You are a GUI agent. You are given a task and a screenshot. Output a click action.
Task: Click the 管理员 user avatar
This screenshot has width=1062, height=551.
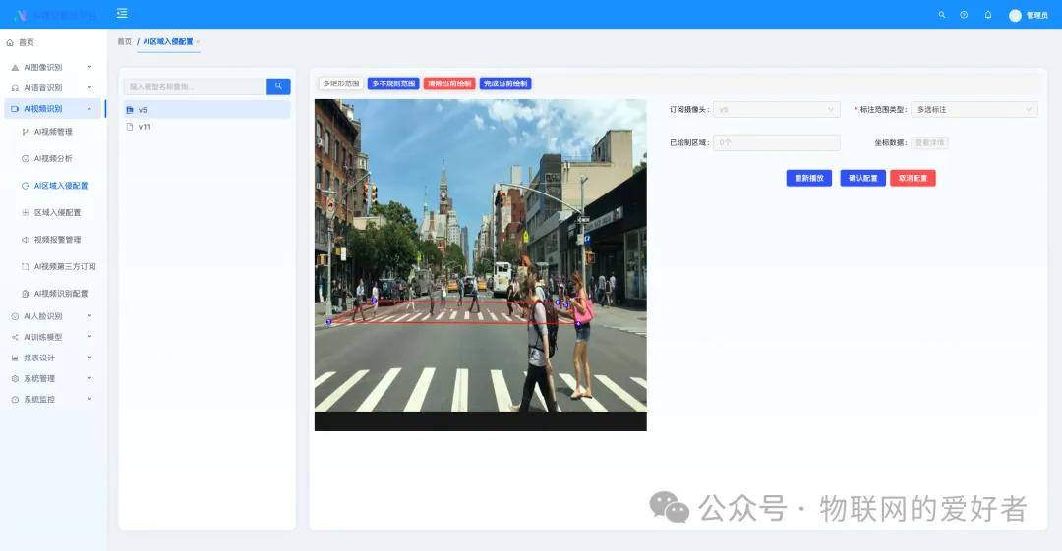coord(1015,15)
